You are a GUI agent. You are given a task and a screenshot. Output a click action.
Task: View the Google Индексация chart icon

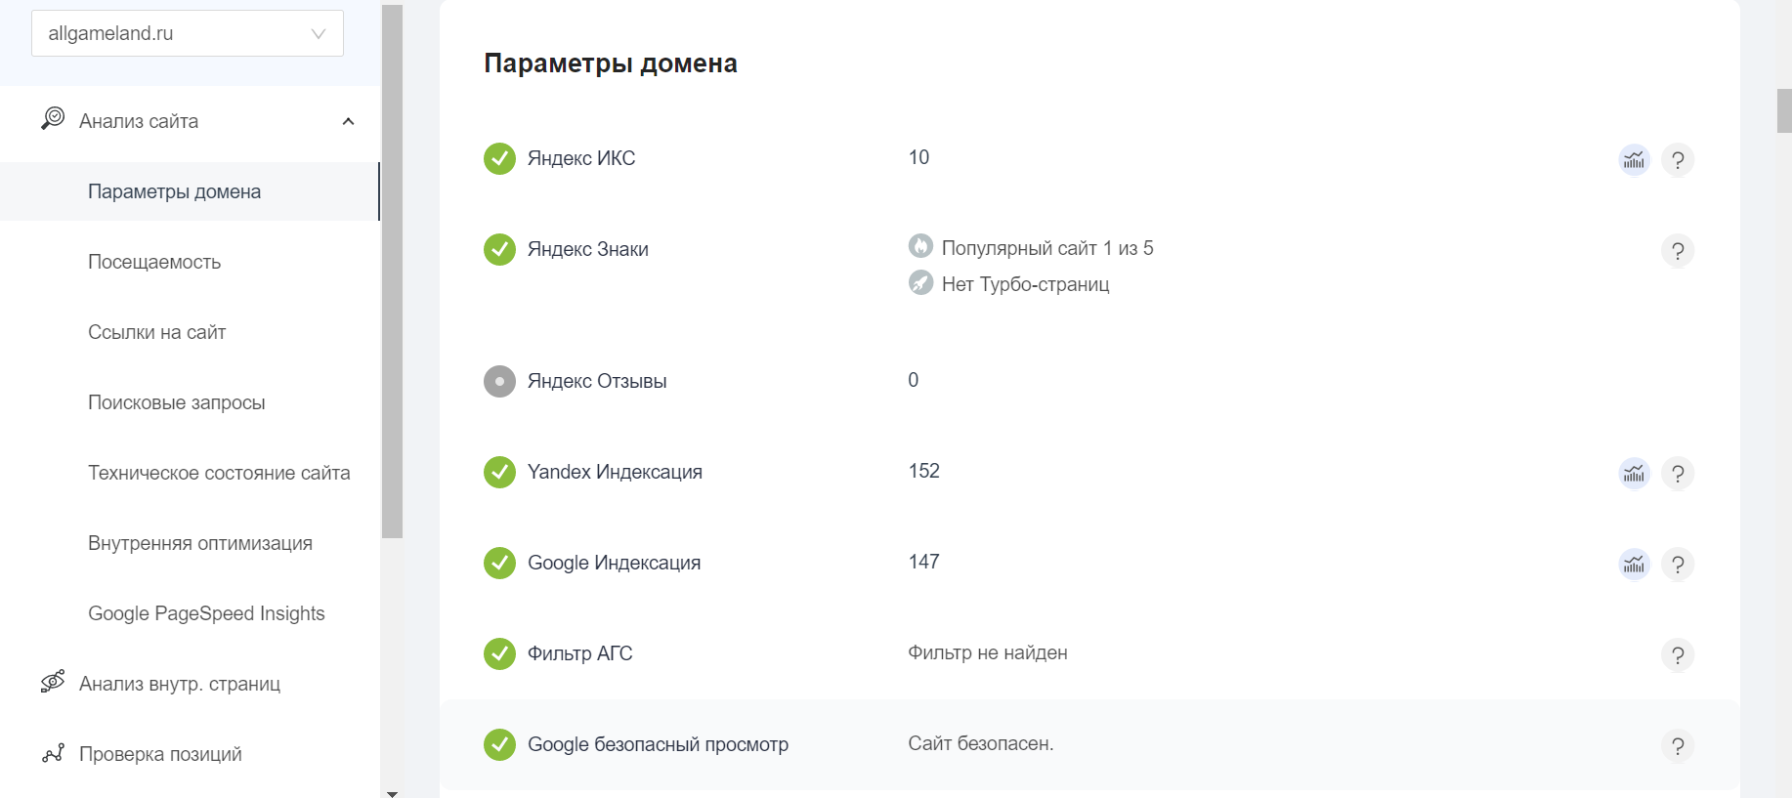click(1634, 564)
